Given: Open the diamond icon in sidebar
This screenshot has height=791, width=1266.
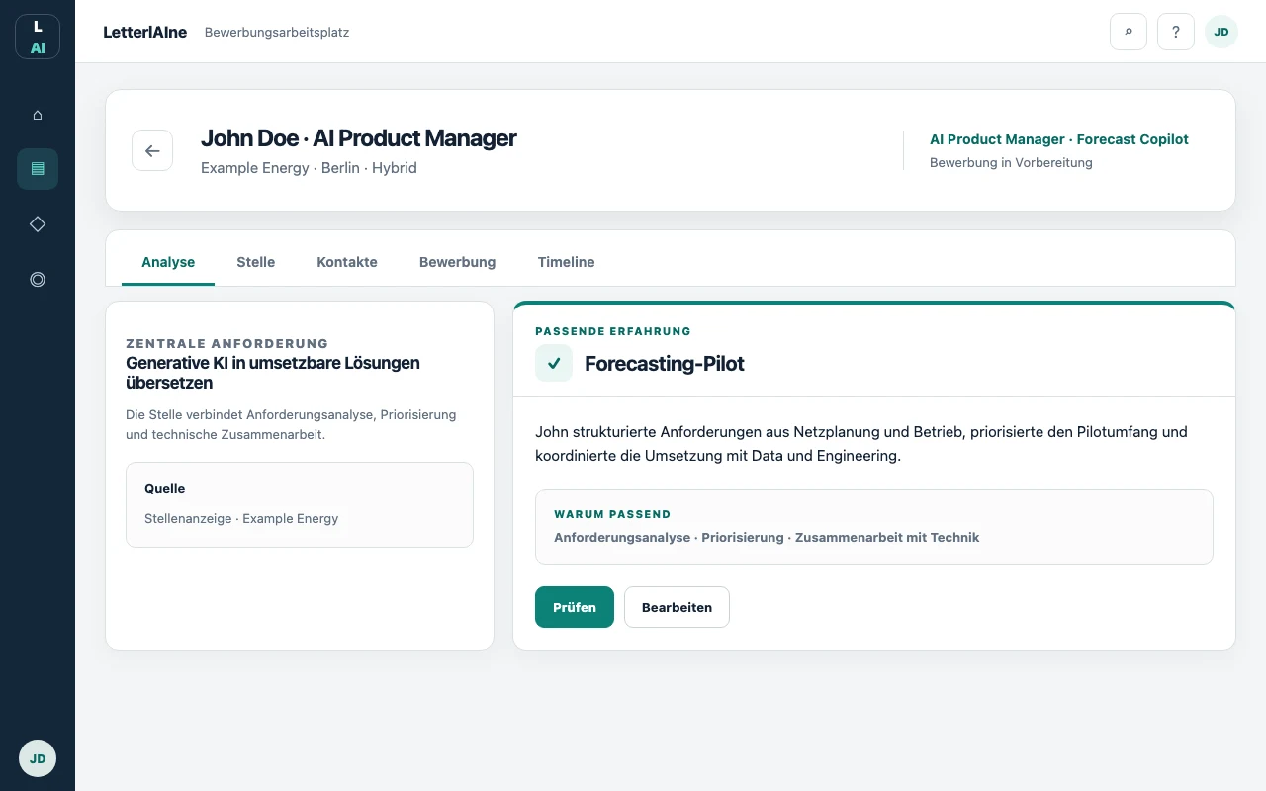Looking at the screenshot, I should [38, 224].
